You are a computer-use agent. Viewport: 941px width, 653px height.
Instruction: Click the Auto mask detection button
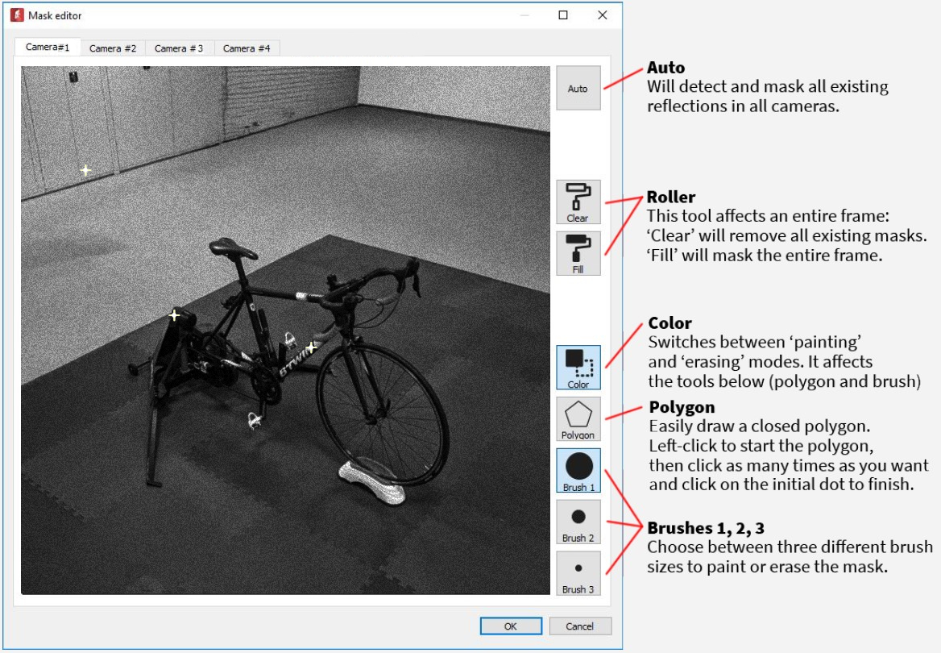(x=578, y=88)
